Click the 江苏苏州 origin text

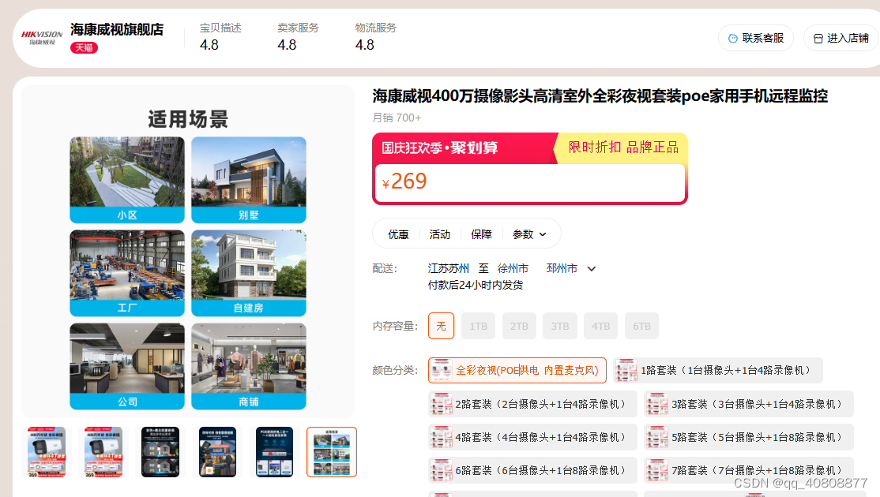(449, 269)
